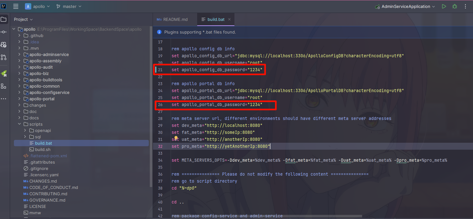
Task: Close the build.bat editor tab
Action: coord(229,19)
